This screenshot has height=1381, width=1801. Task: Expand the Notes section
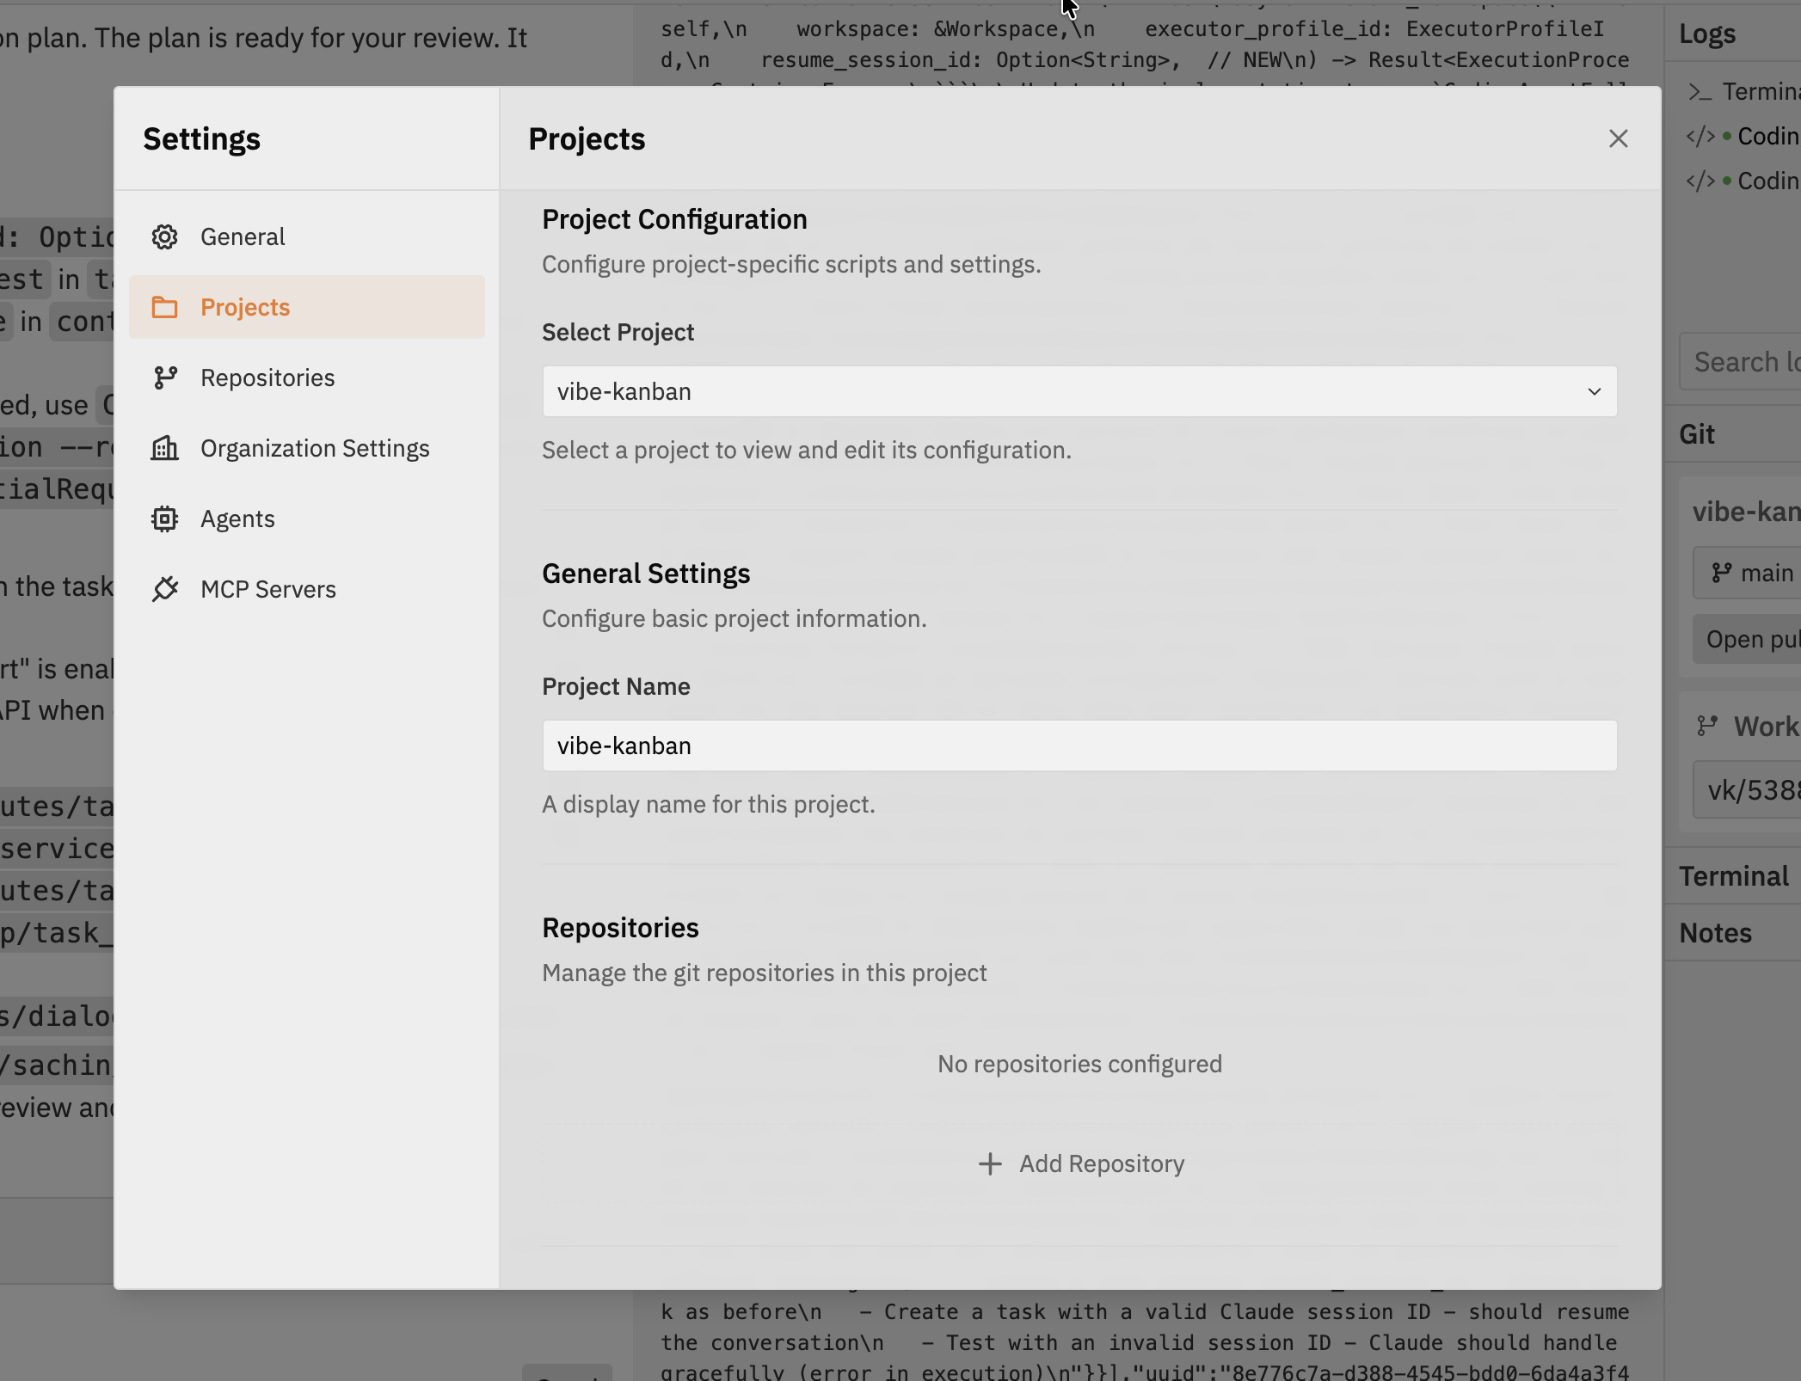click(x=1715, y=932)
